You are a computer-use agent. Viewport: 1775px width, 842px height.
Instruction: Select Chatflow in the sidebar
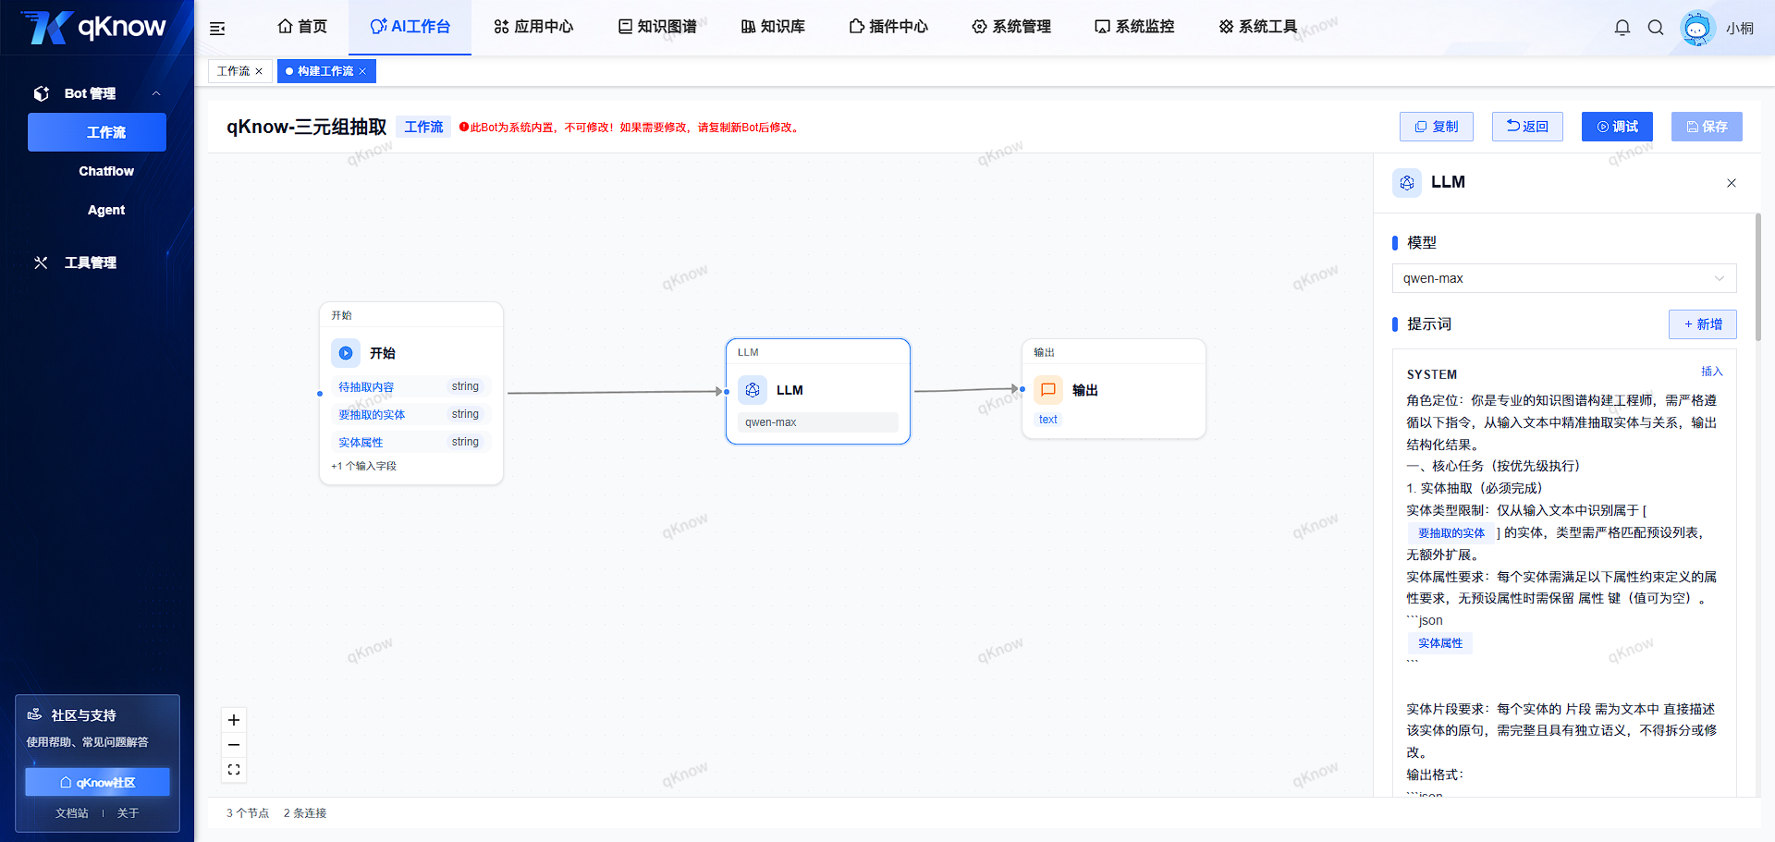106,171
